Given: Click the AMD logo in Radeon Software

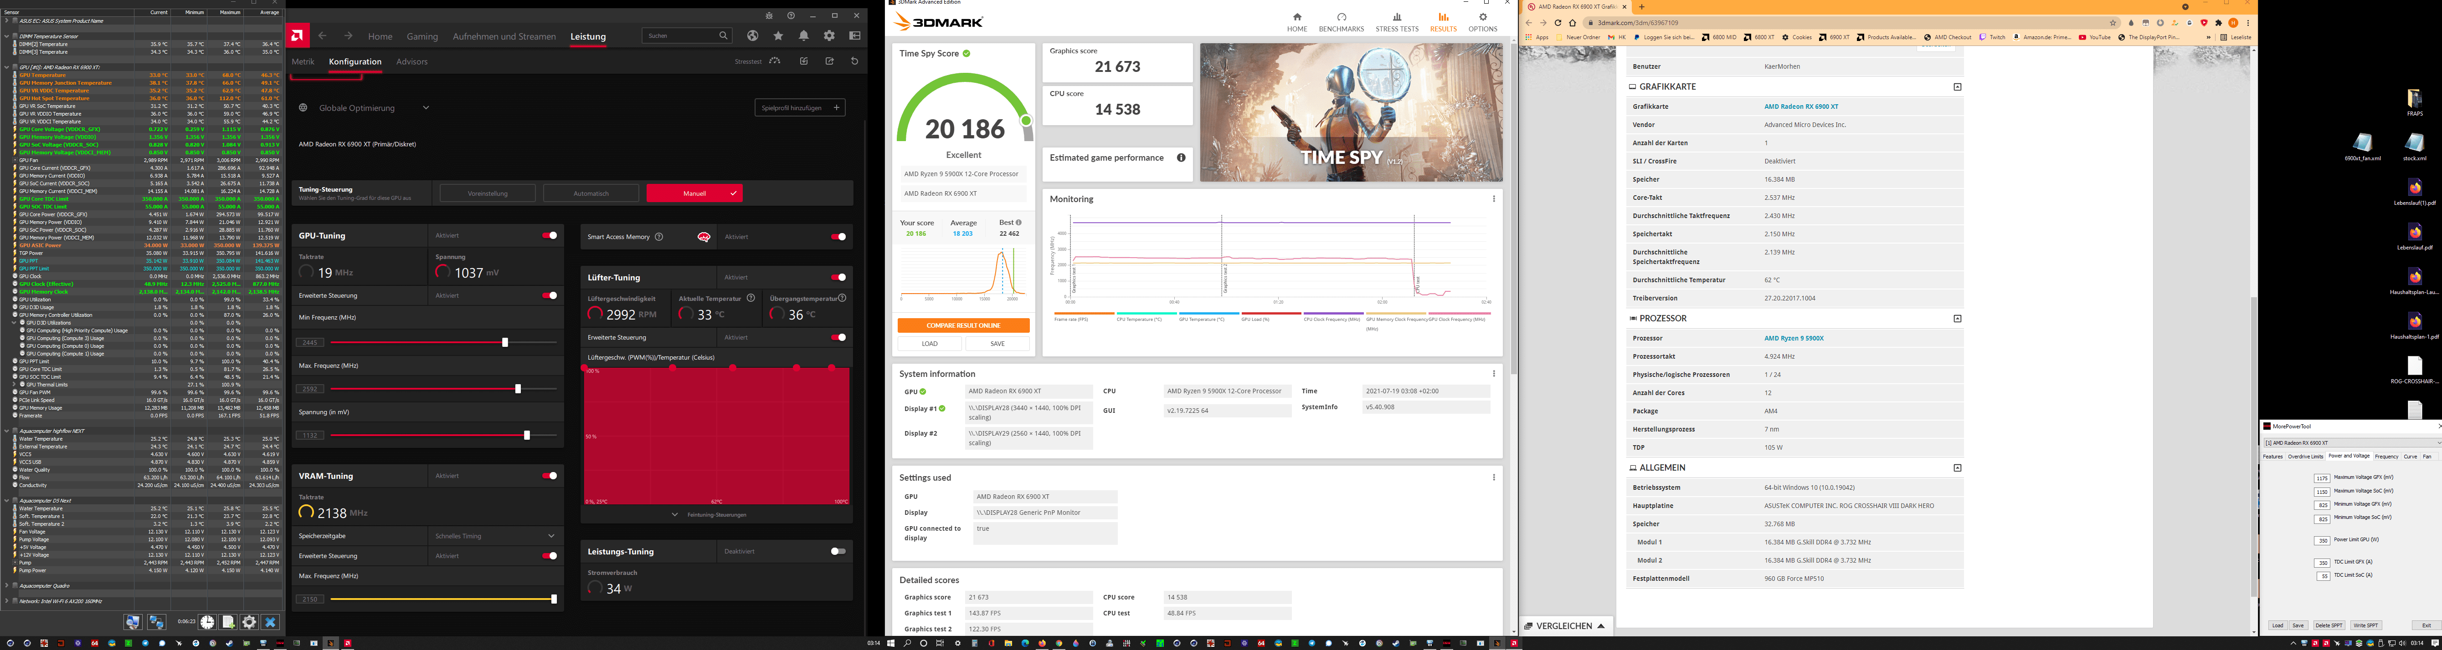Looking at the screenshot, I should (298, 36).
